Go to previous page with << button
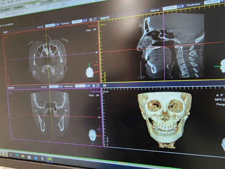225x169 pixels. point(48,7)
